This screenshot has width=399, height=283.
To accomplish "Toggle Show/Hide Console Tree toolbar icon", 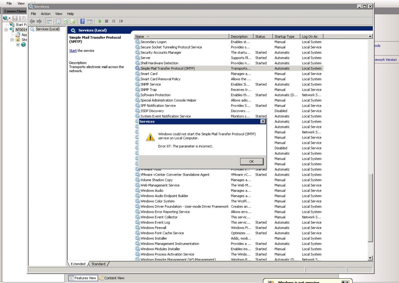I will (x=49, y=21).
